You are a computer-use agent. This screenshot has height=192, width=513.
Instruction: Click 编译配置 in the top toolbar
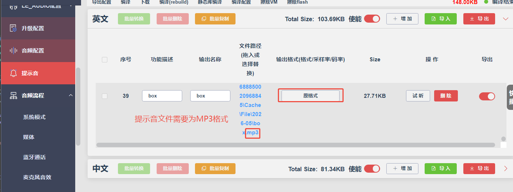click(x=241, y=2)
